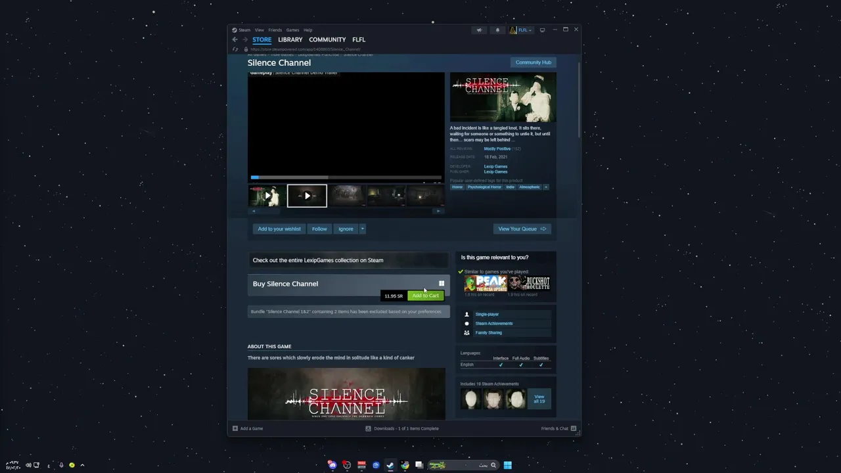Select the Atmospheric tag
This screenshot has width=841, height=473.
coord(530,187)
